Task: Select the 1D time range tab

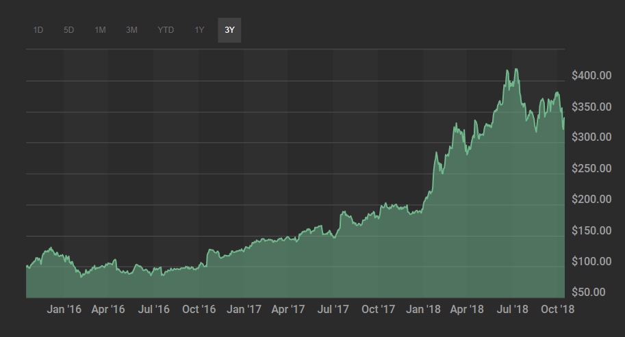Action: (x=38, y=30)
